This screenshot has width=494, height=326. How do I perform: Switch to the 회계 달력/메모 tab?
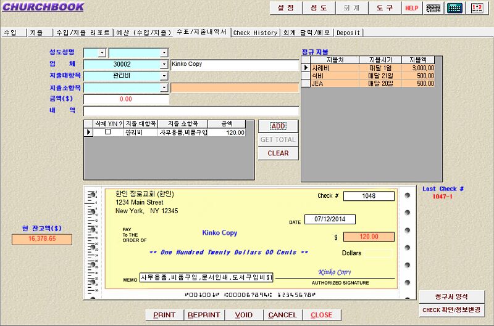tap(306, 33)
